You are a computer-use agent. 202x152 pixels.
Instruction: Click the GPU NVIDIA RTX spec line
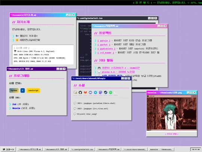point(32,61)
